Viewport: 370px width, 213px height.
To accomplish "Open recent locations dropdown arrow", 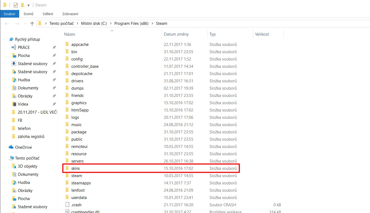I will pos(25,24).
